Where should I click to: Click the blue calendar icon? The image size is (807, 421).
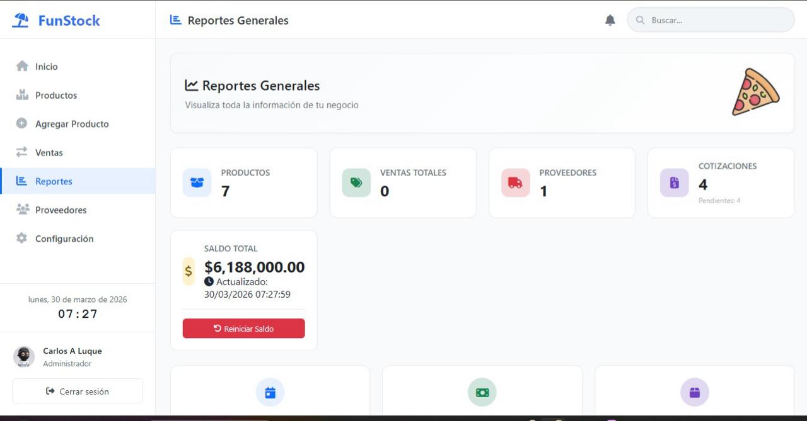point(270,392)
